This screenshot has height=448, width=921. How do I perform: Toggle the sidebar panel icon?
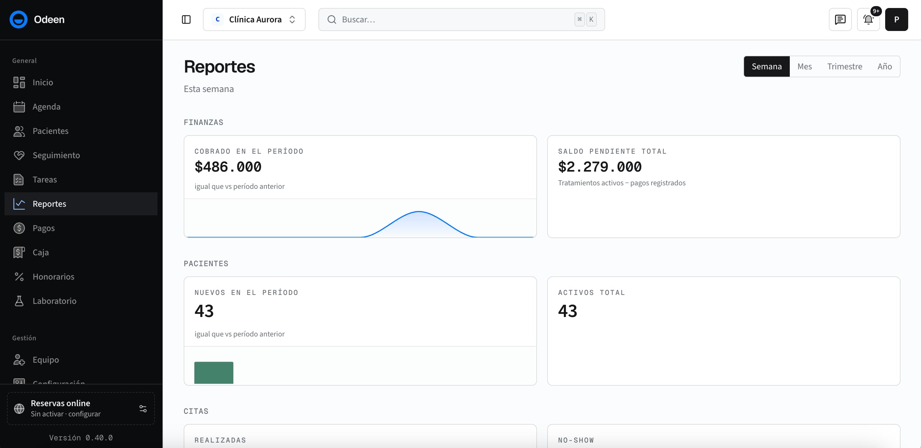pos(186,19)
